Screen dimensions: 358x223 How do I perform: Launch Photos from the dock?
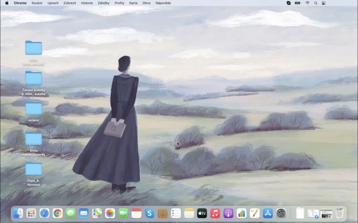click(110, 213)
